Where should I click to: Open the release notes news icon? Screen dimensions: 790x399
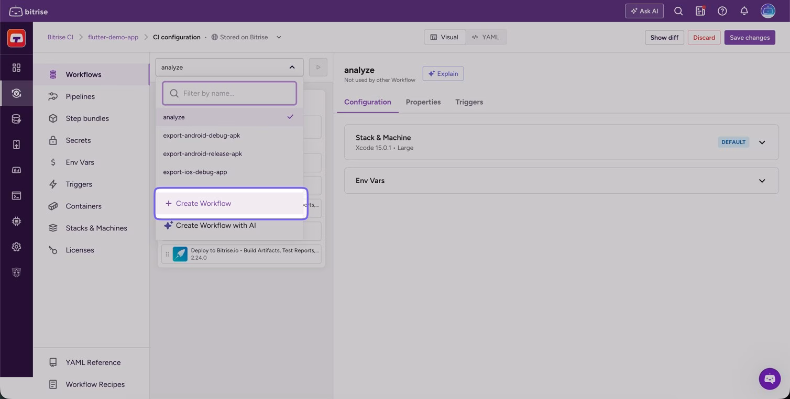700,11
